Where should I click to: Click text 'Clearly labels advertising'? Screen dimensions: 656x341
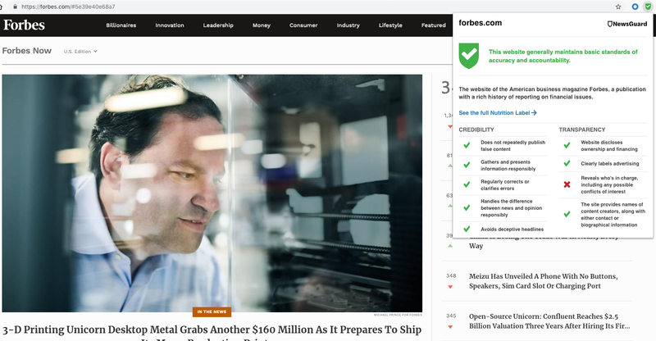point(609,164)
